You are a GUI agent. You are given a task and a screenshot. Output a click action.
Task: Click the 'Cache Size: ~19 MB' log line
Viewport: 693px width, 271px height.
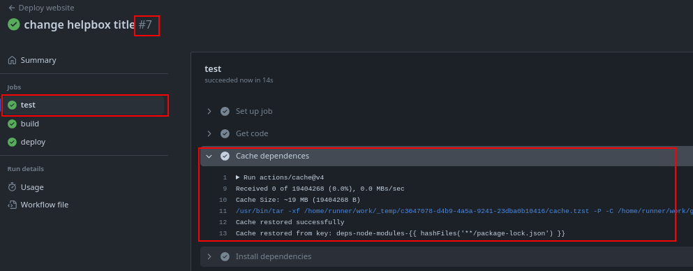pyautogui.click(x=298, y=200)
